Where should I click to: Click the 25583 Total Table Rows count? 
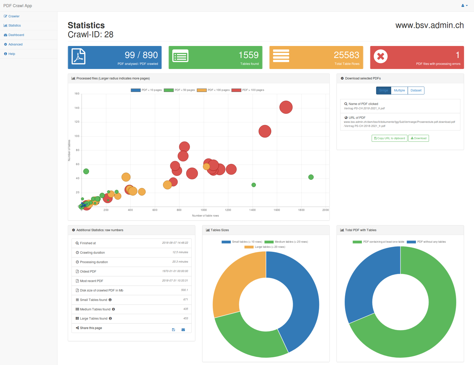346,55
